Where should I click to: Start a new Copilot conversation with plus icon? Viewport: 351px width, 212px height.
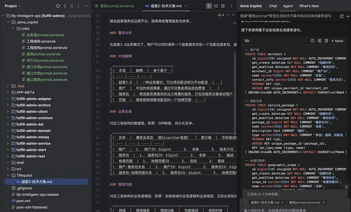pyautogui.click(x=347, y=16)
